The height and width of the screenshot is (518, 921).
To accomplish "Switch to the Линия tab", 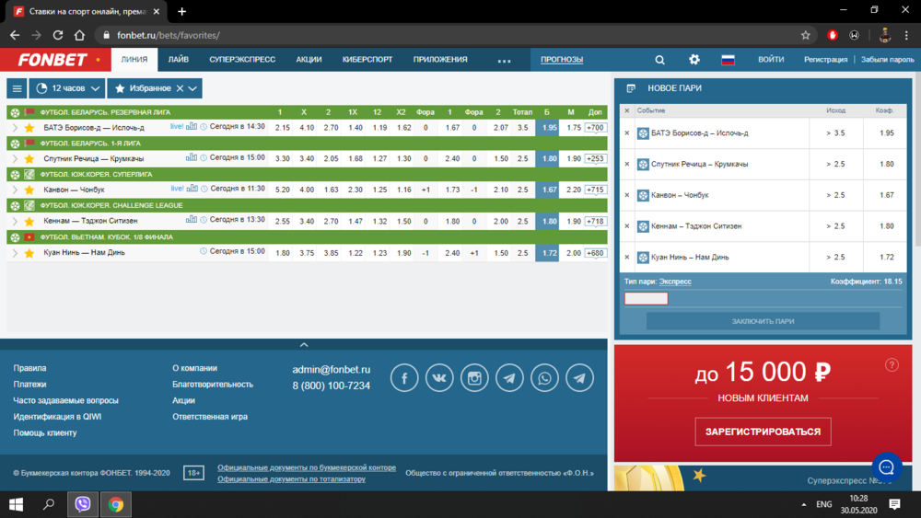I will click(x=134, y=59).
